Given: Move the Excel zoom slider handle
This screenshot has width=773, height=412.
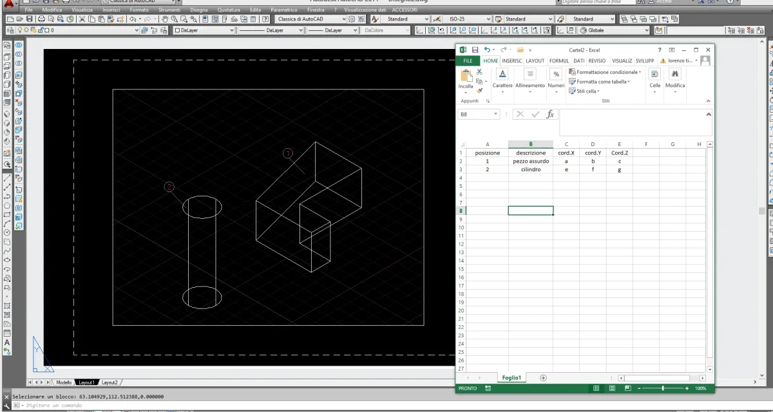Looking at the screenshot, I should pos(663,388).
